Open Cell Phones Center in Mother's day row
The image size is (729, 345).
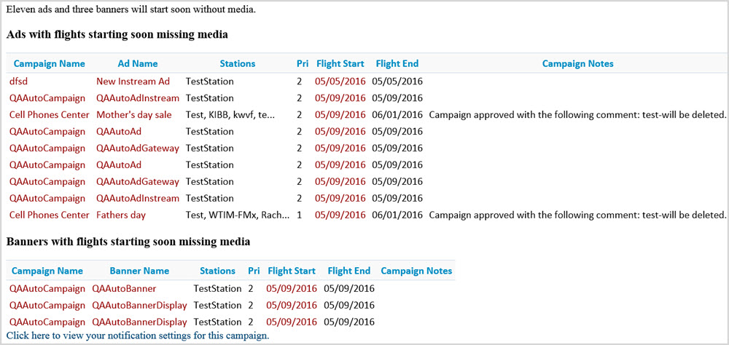coord(49,115)
